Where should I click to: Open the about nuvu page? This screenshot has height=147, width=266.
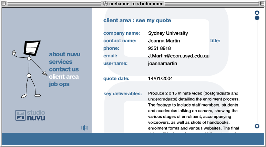64,54
